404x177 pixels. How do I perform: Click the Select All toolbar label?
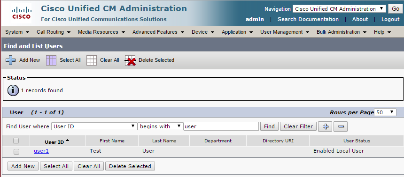[x=70, y=60]
